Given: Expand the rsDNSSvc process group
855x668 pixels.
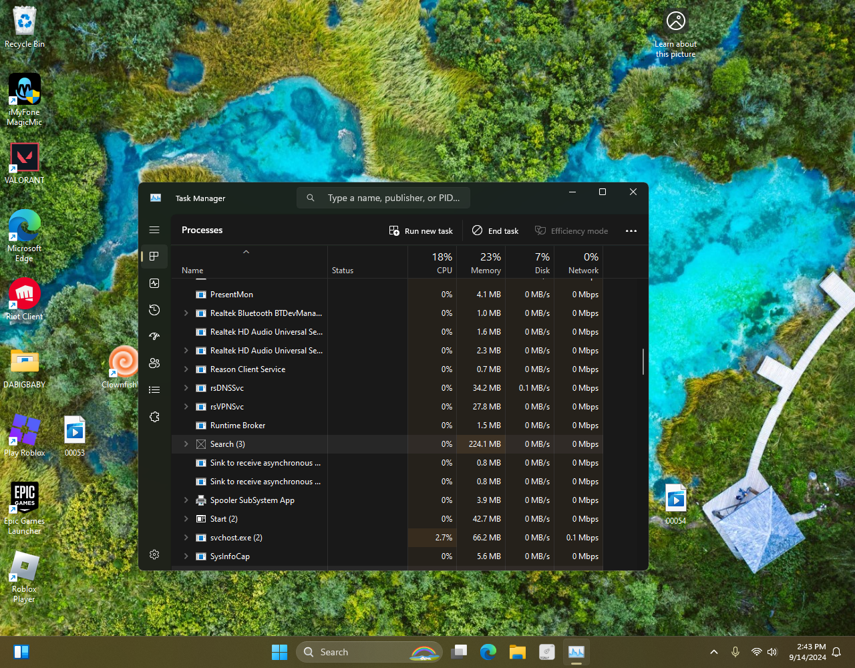Looking at the screenshot, I should point(186,388).
